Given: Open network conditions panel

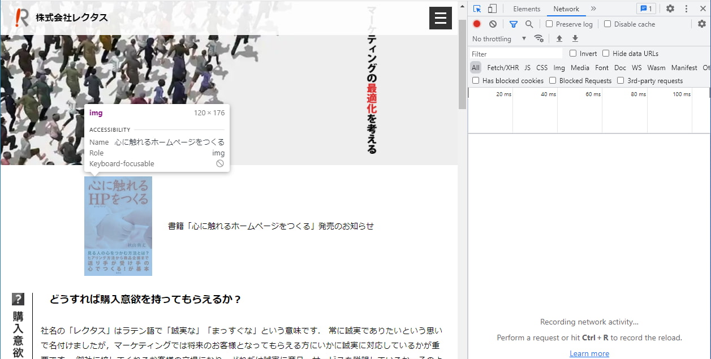Looking at the screenshot, I should pyautogui.click(x=539, y=38).
